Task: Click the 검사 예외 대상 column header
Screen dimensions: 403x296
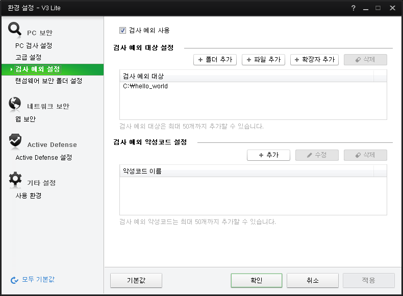Action: click(247, 76)
